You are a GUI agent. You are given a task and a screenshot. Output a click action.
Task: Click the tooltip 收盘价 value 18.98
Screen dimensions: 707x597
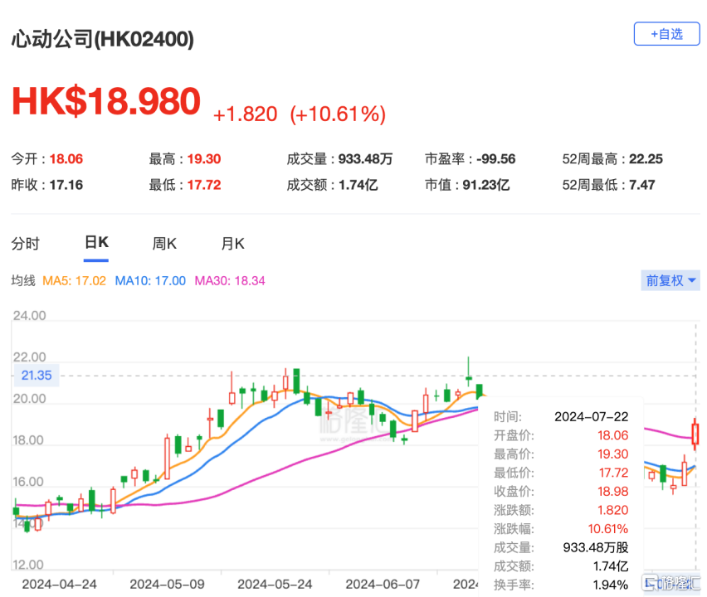click(x=612, y=492)
